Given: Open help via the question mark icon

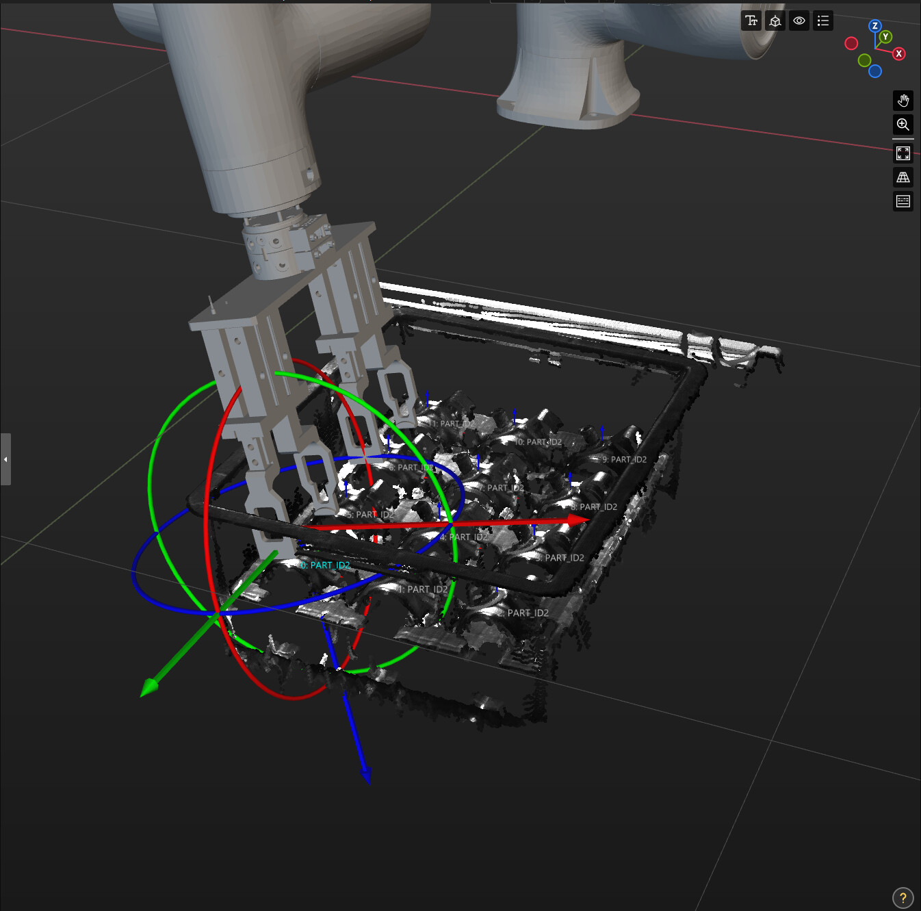Looking at the screenshot, I should pos(903,897).
